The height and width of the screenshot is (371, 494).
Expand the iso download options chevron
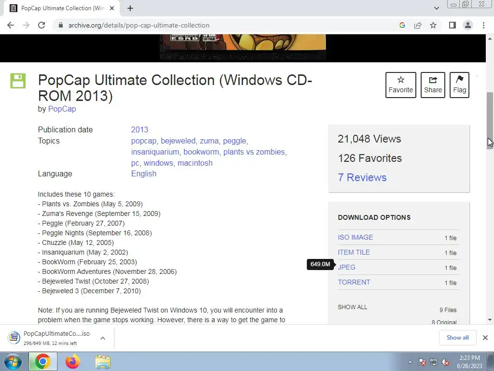(x=103, y=338)
